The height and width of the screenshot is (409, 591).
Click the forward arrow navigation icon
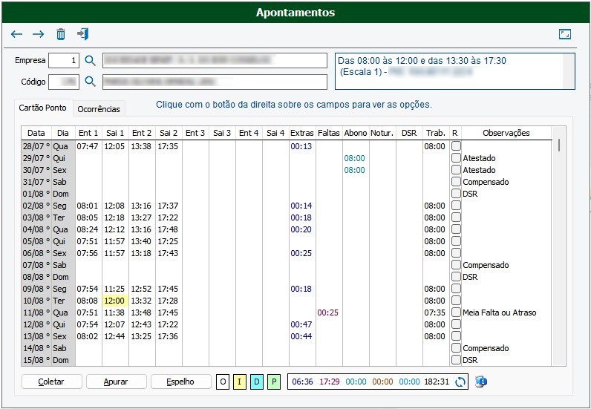pyautogui.click(x=39, y=35)
